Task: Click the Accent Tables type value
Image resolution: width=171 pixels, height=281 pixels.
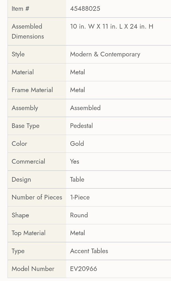Action: (x=89, y=251)
